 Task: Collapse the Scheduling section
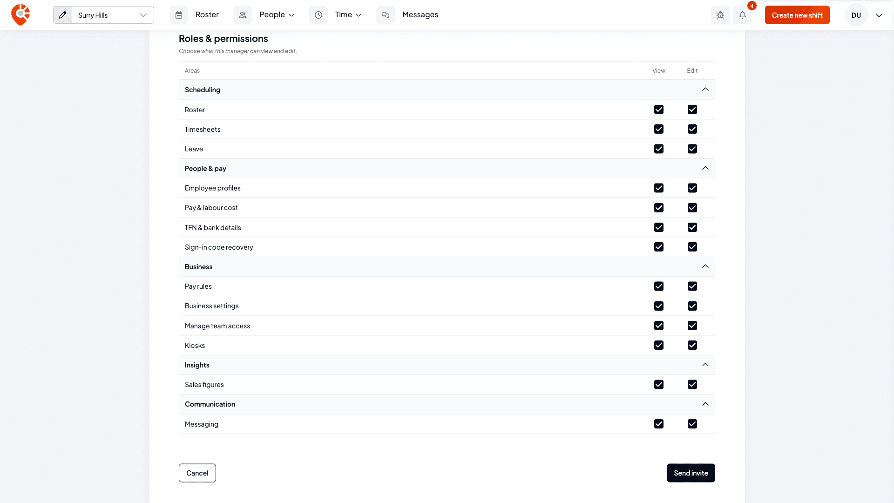pos(705,89)
